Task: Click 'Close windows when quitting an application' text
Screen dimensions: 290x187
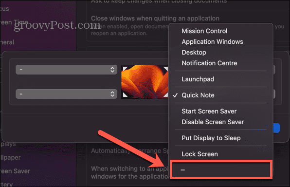Action: (155, 19)
